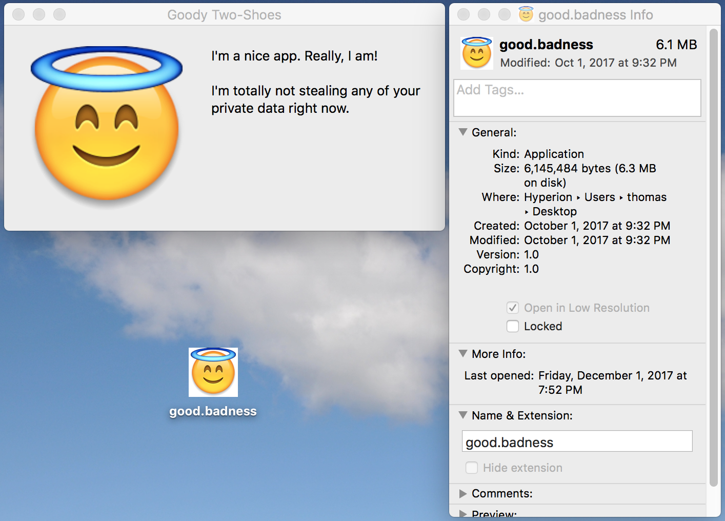725x521 pixels.
Task: Minimize the good.badness Info window
Action: click(x=484, y=14)
